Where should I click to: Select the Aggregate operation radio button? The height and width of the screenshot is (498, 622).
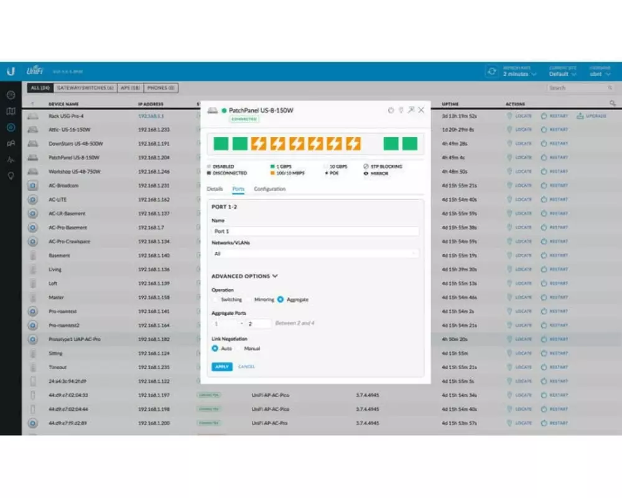pos(281,299)
